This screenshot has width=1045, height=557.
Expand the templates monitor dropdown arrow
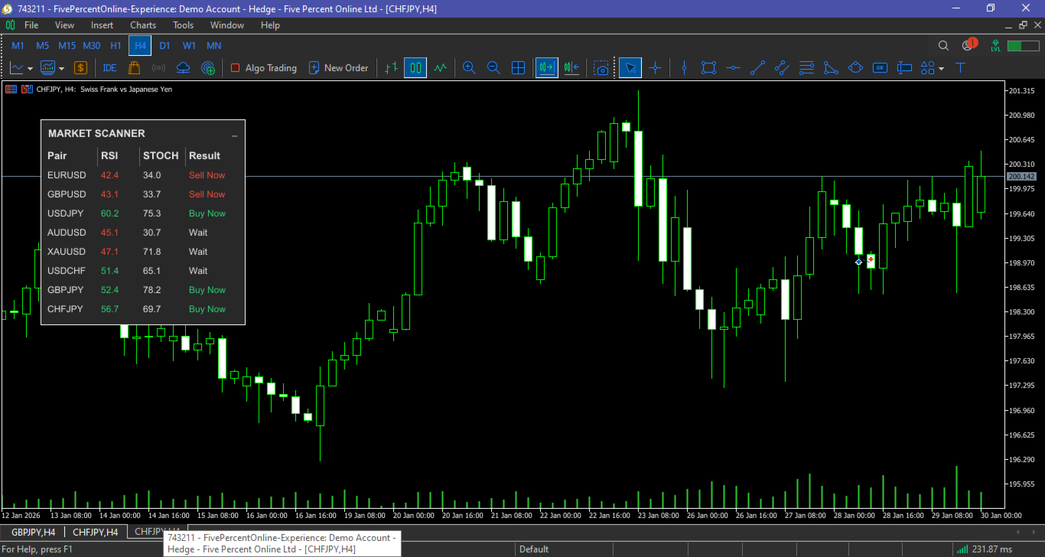point(61,69)
